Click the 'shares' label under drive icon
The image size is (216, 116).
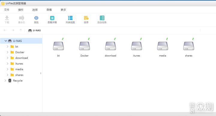tap(189, 56)
